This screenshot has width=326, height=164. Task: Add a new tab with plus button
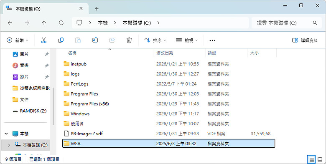coord(97,9)
